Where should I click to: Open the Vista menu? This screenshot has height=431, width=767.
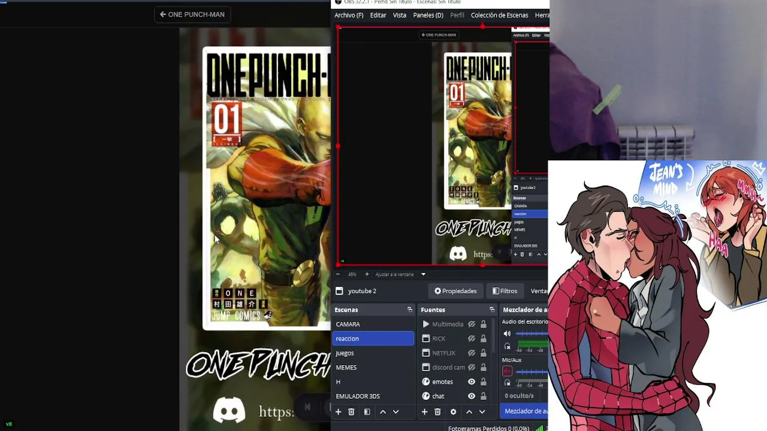(x=400, y=15)
